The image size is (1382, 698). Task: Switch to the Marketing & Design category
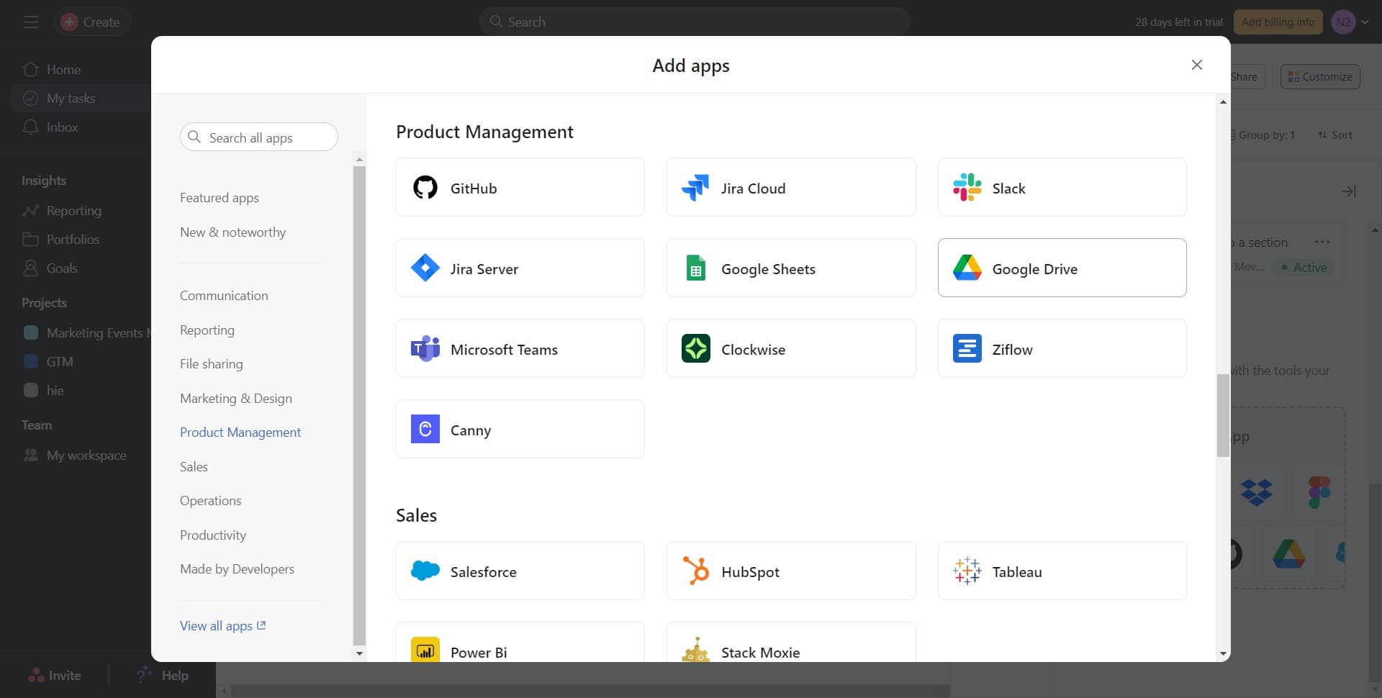(235, 398)
